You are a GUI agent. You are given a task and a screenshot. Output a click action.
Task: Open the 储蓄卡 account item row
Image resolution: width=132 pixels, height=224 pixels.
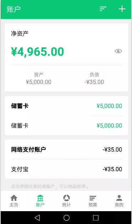point(67,126)
